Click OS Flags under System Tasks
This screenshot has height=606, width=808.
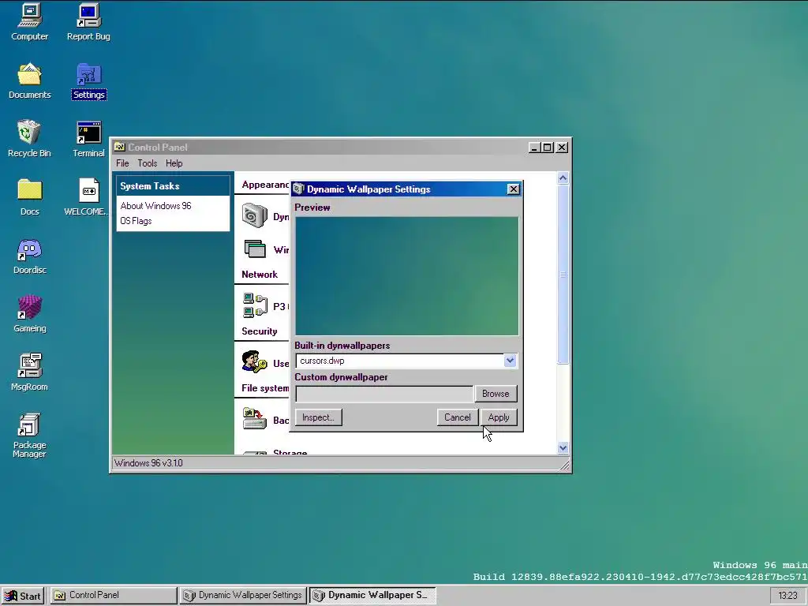click(x=136, y=221)
